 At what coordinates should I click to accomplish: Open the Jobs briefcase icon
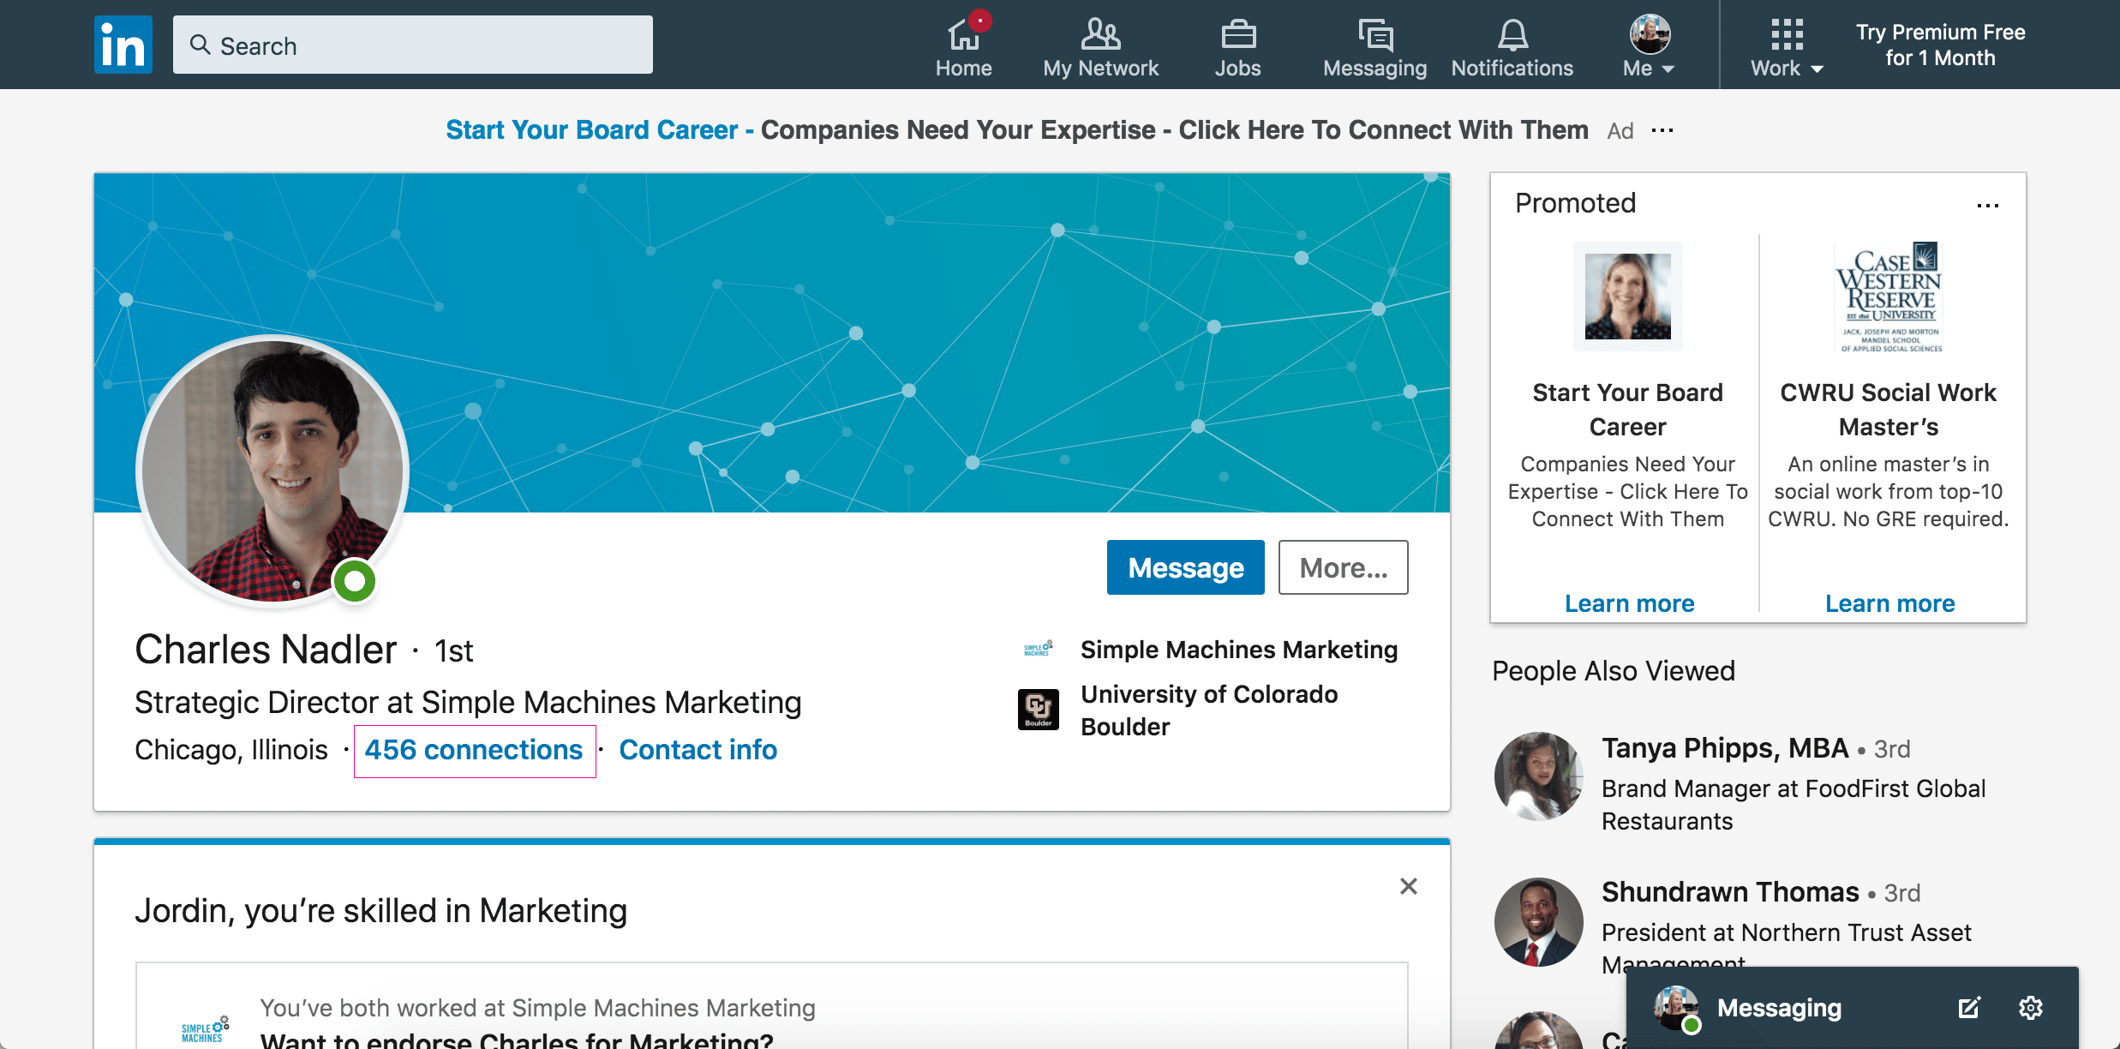click(x=1238, y=35)
